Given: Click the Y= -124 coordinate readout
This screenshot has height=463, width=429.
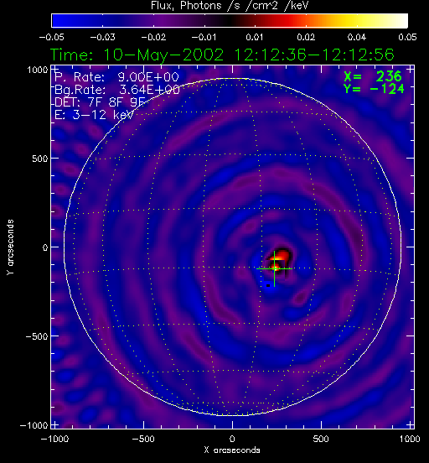Looking at the screenshot, I should click(x=374, y=89).
